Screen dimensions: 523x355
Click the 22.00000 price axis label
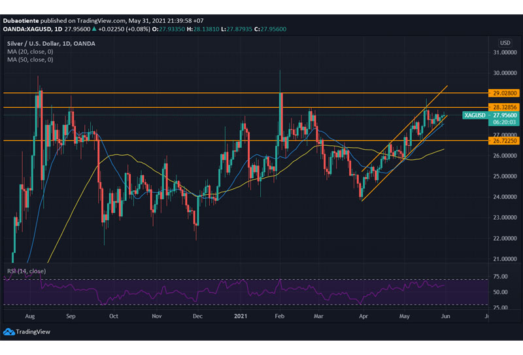coord(505,238)
